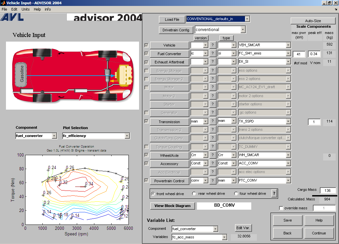This screenshot has height=244, width=339.
Task: Click the AVL logo
Action: pos(12,17)
